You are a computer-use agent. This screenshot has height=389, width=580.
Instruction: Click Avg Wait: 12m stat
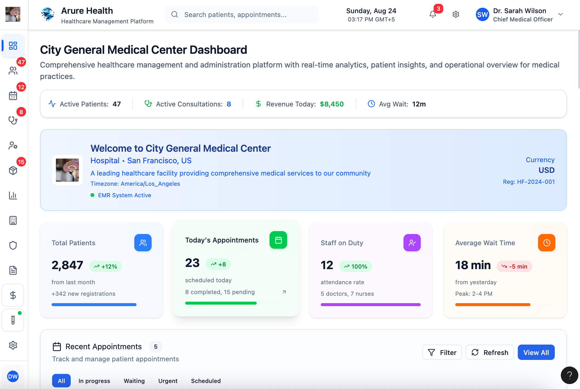(397, 104)
